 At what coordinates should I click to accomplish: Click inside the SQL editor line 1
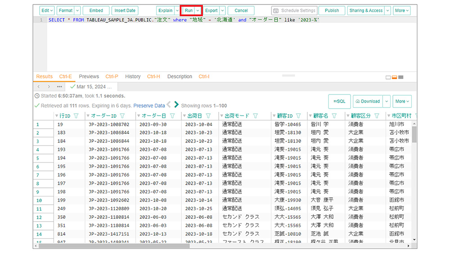pyautogui.click(x=232, y=20)
